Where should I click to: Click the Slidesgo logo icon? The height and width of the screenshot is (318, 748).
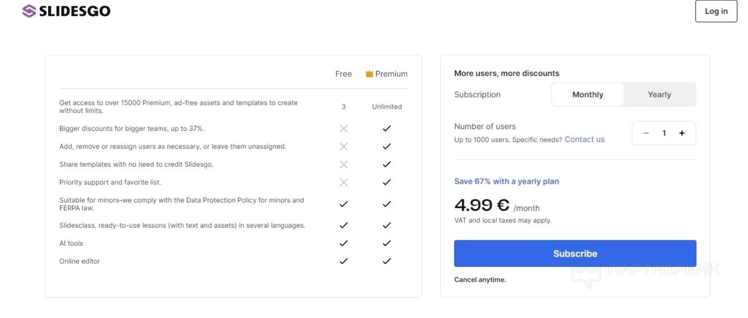point(29,11)
